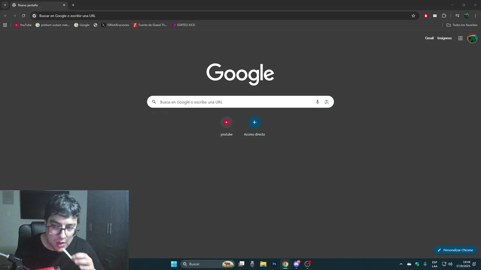
Task: Click search box magnifier icon
Action: point(154,102)
